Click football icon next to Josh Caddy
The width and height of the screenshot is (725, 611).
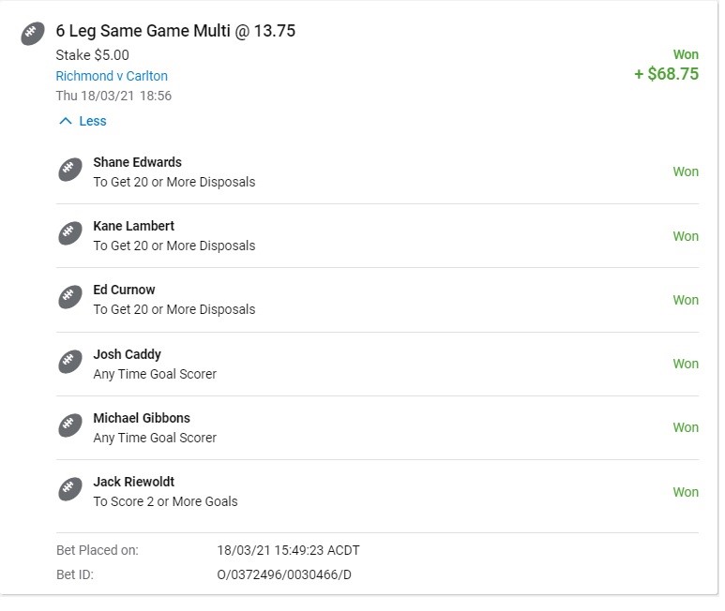coord(69,363)
